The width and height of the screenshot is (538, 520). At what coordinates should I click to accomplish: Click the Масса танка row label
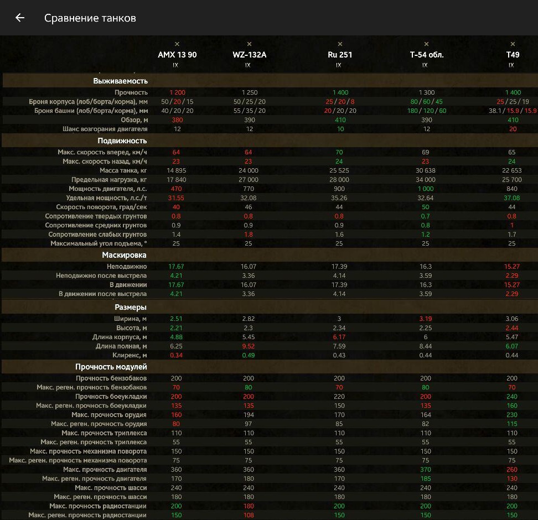(x=123, y=170)
